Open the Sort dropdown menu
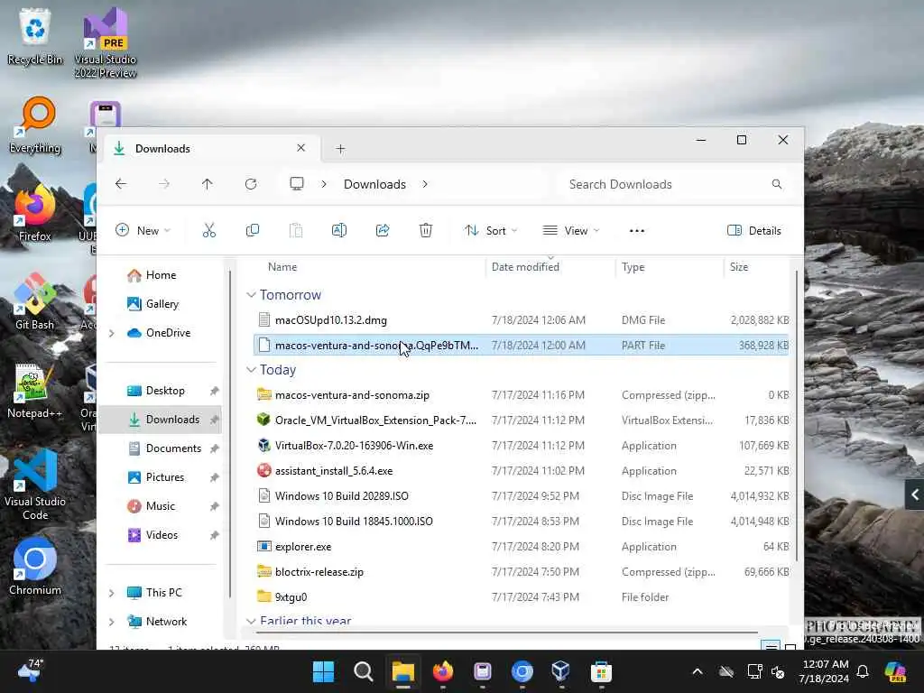The image size is (924, 693). [491, 230]
